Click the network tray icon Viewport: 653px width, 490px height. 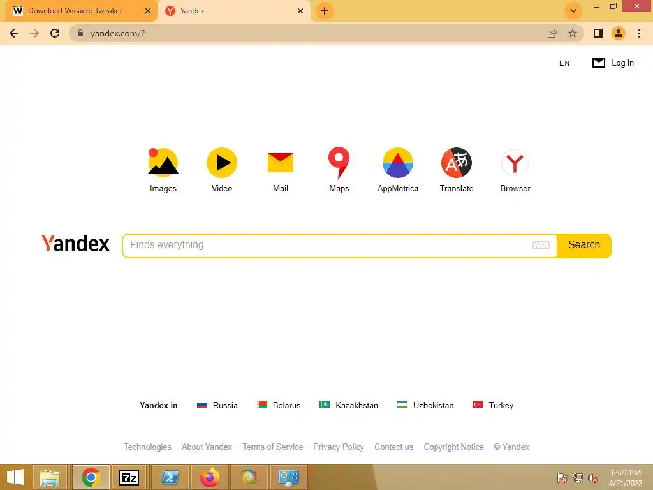(578, 478)
